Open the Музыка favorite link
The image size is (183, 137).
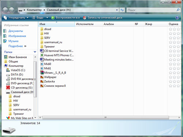click(13, 41)
